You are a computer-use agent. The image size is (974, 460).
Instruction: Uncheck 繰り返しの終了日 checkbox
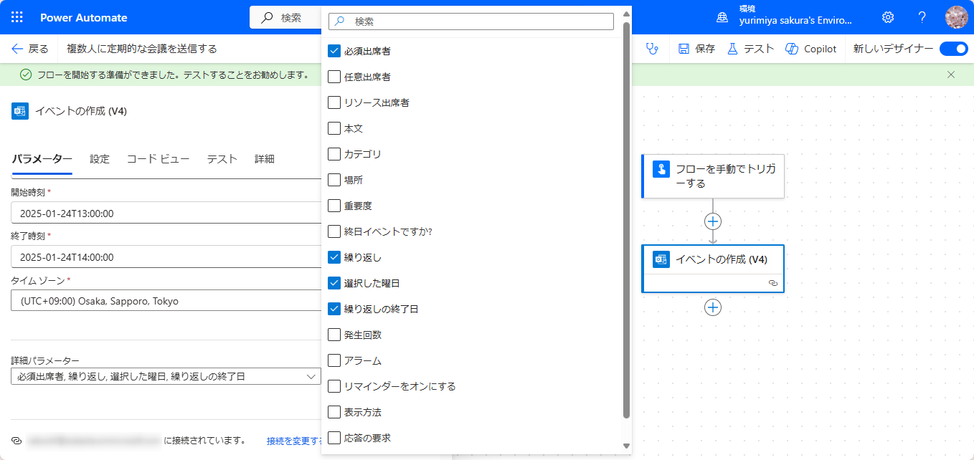[x=334, y=309]
